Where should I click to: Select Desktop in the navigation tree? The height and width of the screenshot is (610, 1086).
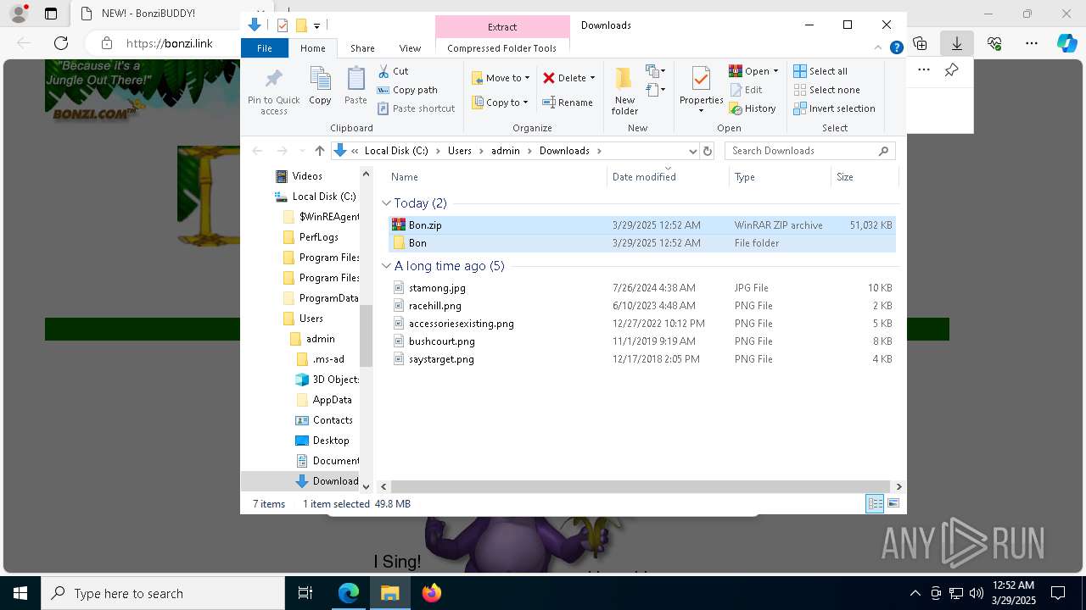tap(322, 441)
